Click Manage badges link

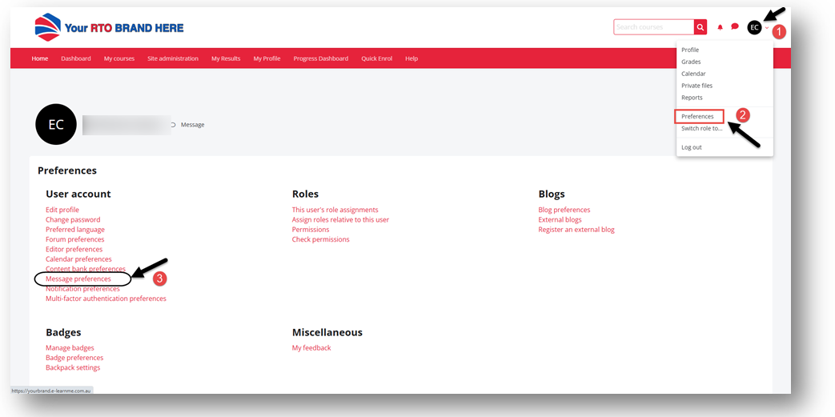[70, 348]
